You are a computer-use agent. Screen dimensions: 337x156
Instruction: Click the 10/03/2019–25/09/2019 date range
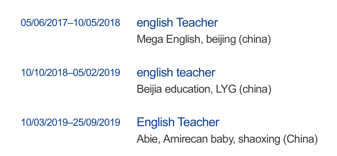70,122
